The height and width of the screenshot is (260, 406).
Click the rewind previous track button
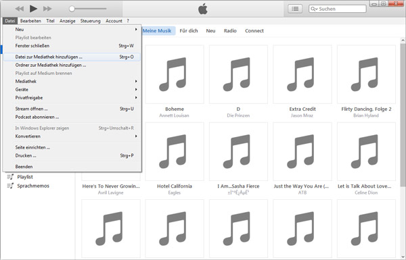[20, 9]
